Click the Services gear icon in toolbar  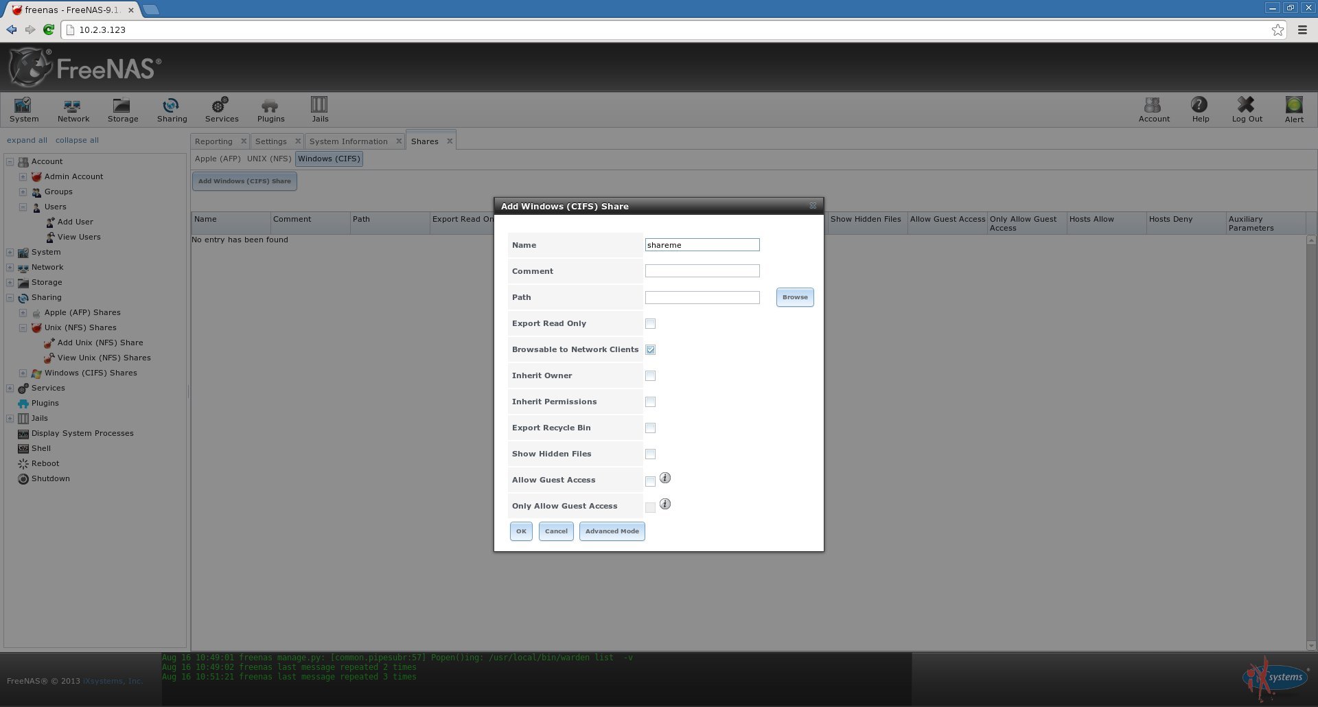(220, 106)
